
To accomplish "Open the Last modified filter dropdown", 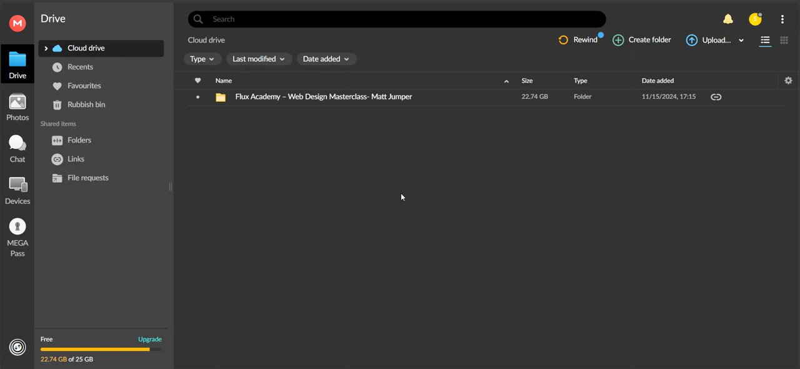I will pos(259,59).
